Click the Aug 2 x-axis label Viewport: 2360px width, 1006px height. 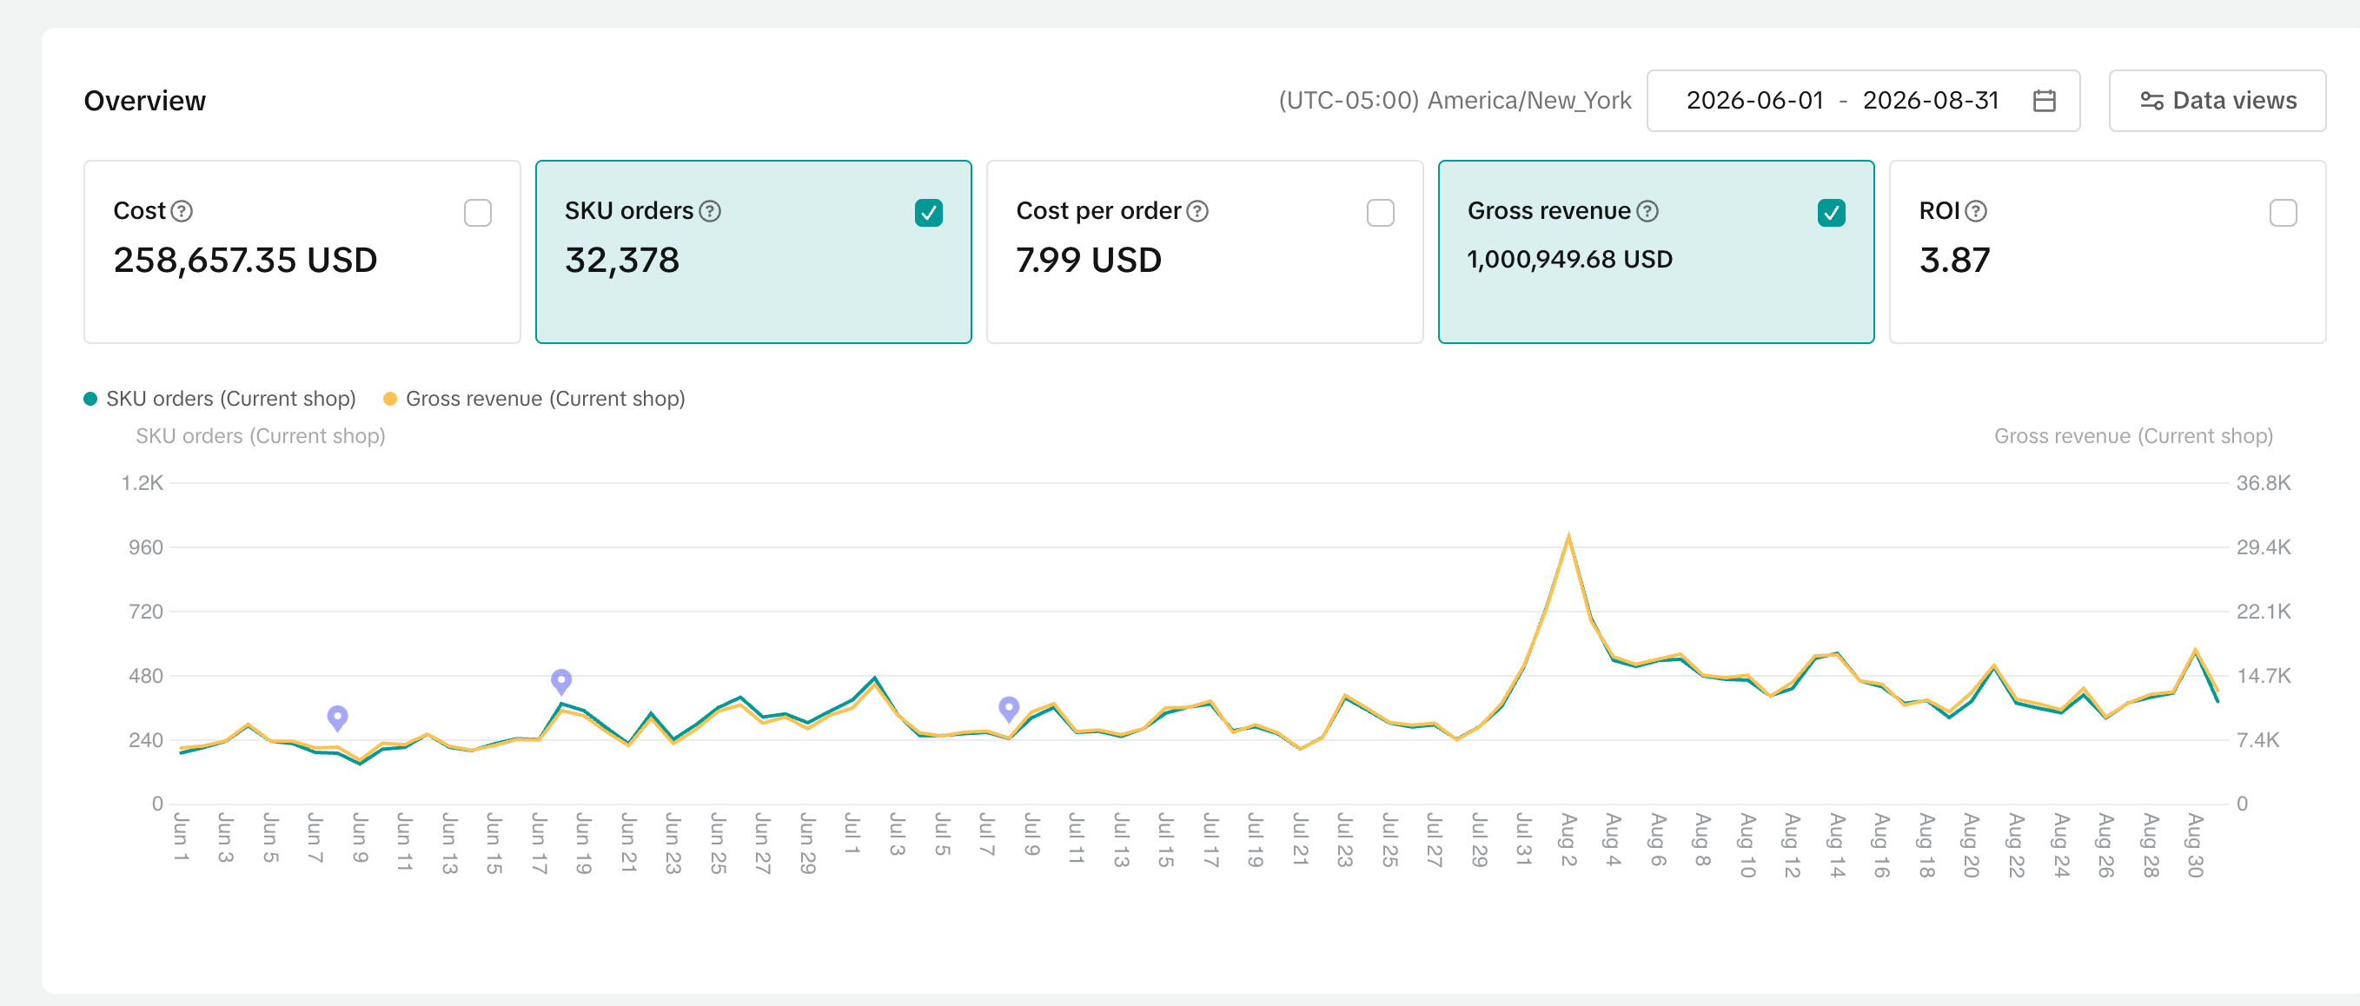pyautogui.click(x=1568, y=839)
